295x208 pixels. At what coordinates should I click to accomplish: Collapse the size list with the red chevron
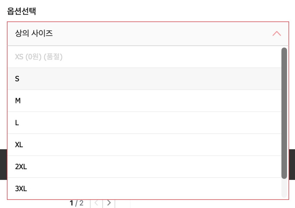(277, 34)
